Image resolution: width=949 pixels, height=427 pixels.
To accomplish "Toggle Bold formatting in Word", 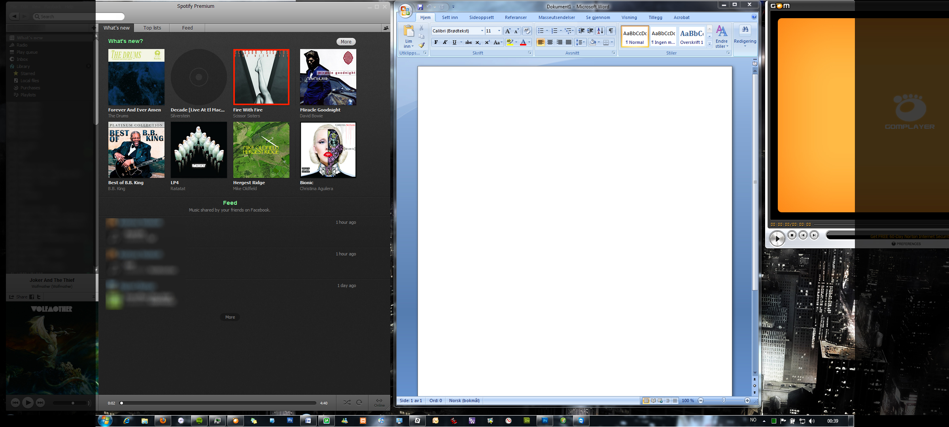I will (x=436, y=42).
